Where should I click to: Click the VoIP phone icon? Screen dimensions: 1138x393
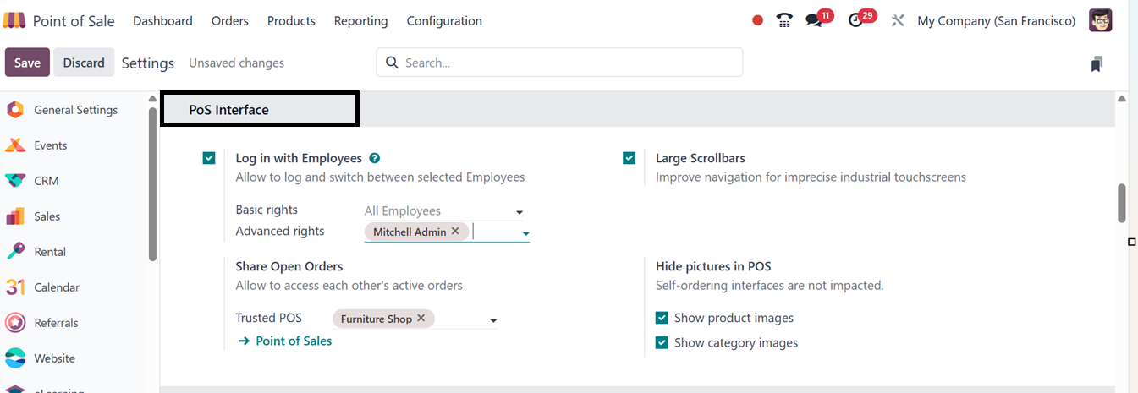tap(784, 21)
